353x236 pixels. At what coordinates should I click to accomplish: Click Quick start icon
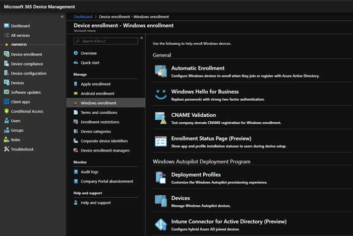(x=76, y=62)
